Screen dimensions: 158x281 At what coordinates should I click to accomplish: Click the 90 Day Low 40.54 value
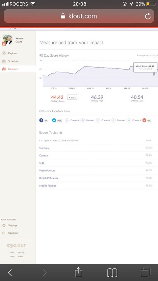pyautogui.click(x=137, y=97)
